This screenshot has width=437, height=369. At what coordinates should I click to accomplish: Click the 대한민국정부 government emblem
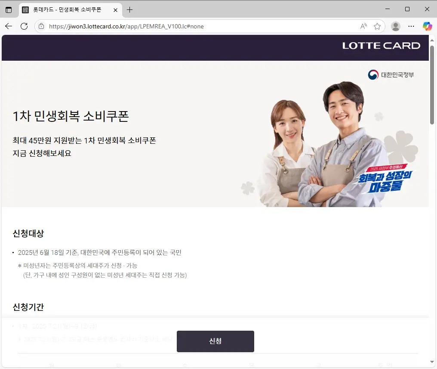391,75
